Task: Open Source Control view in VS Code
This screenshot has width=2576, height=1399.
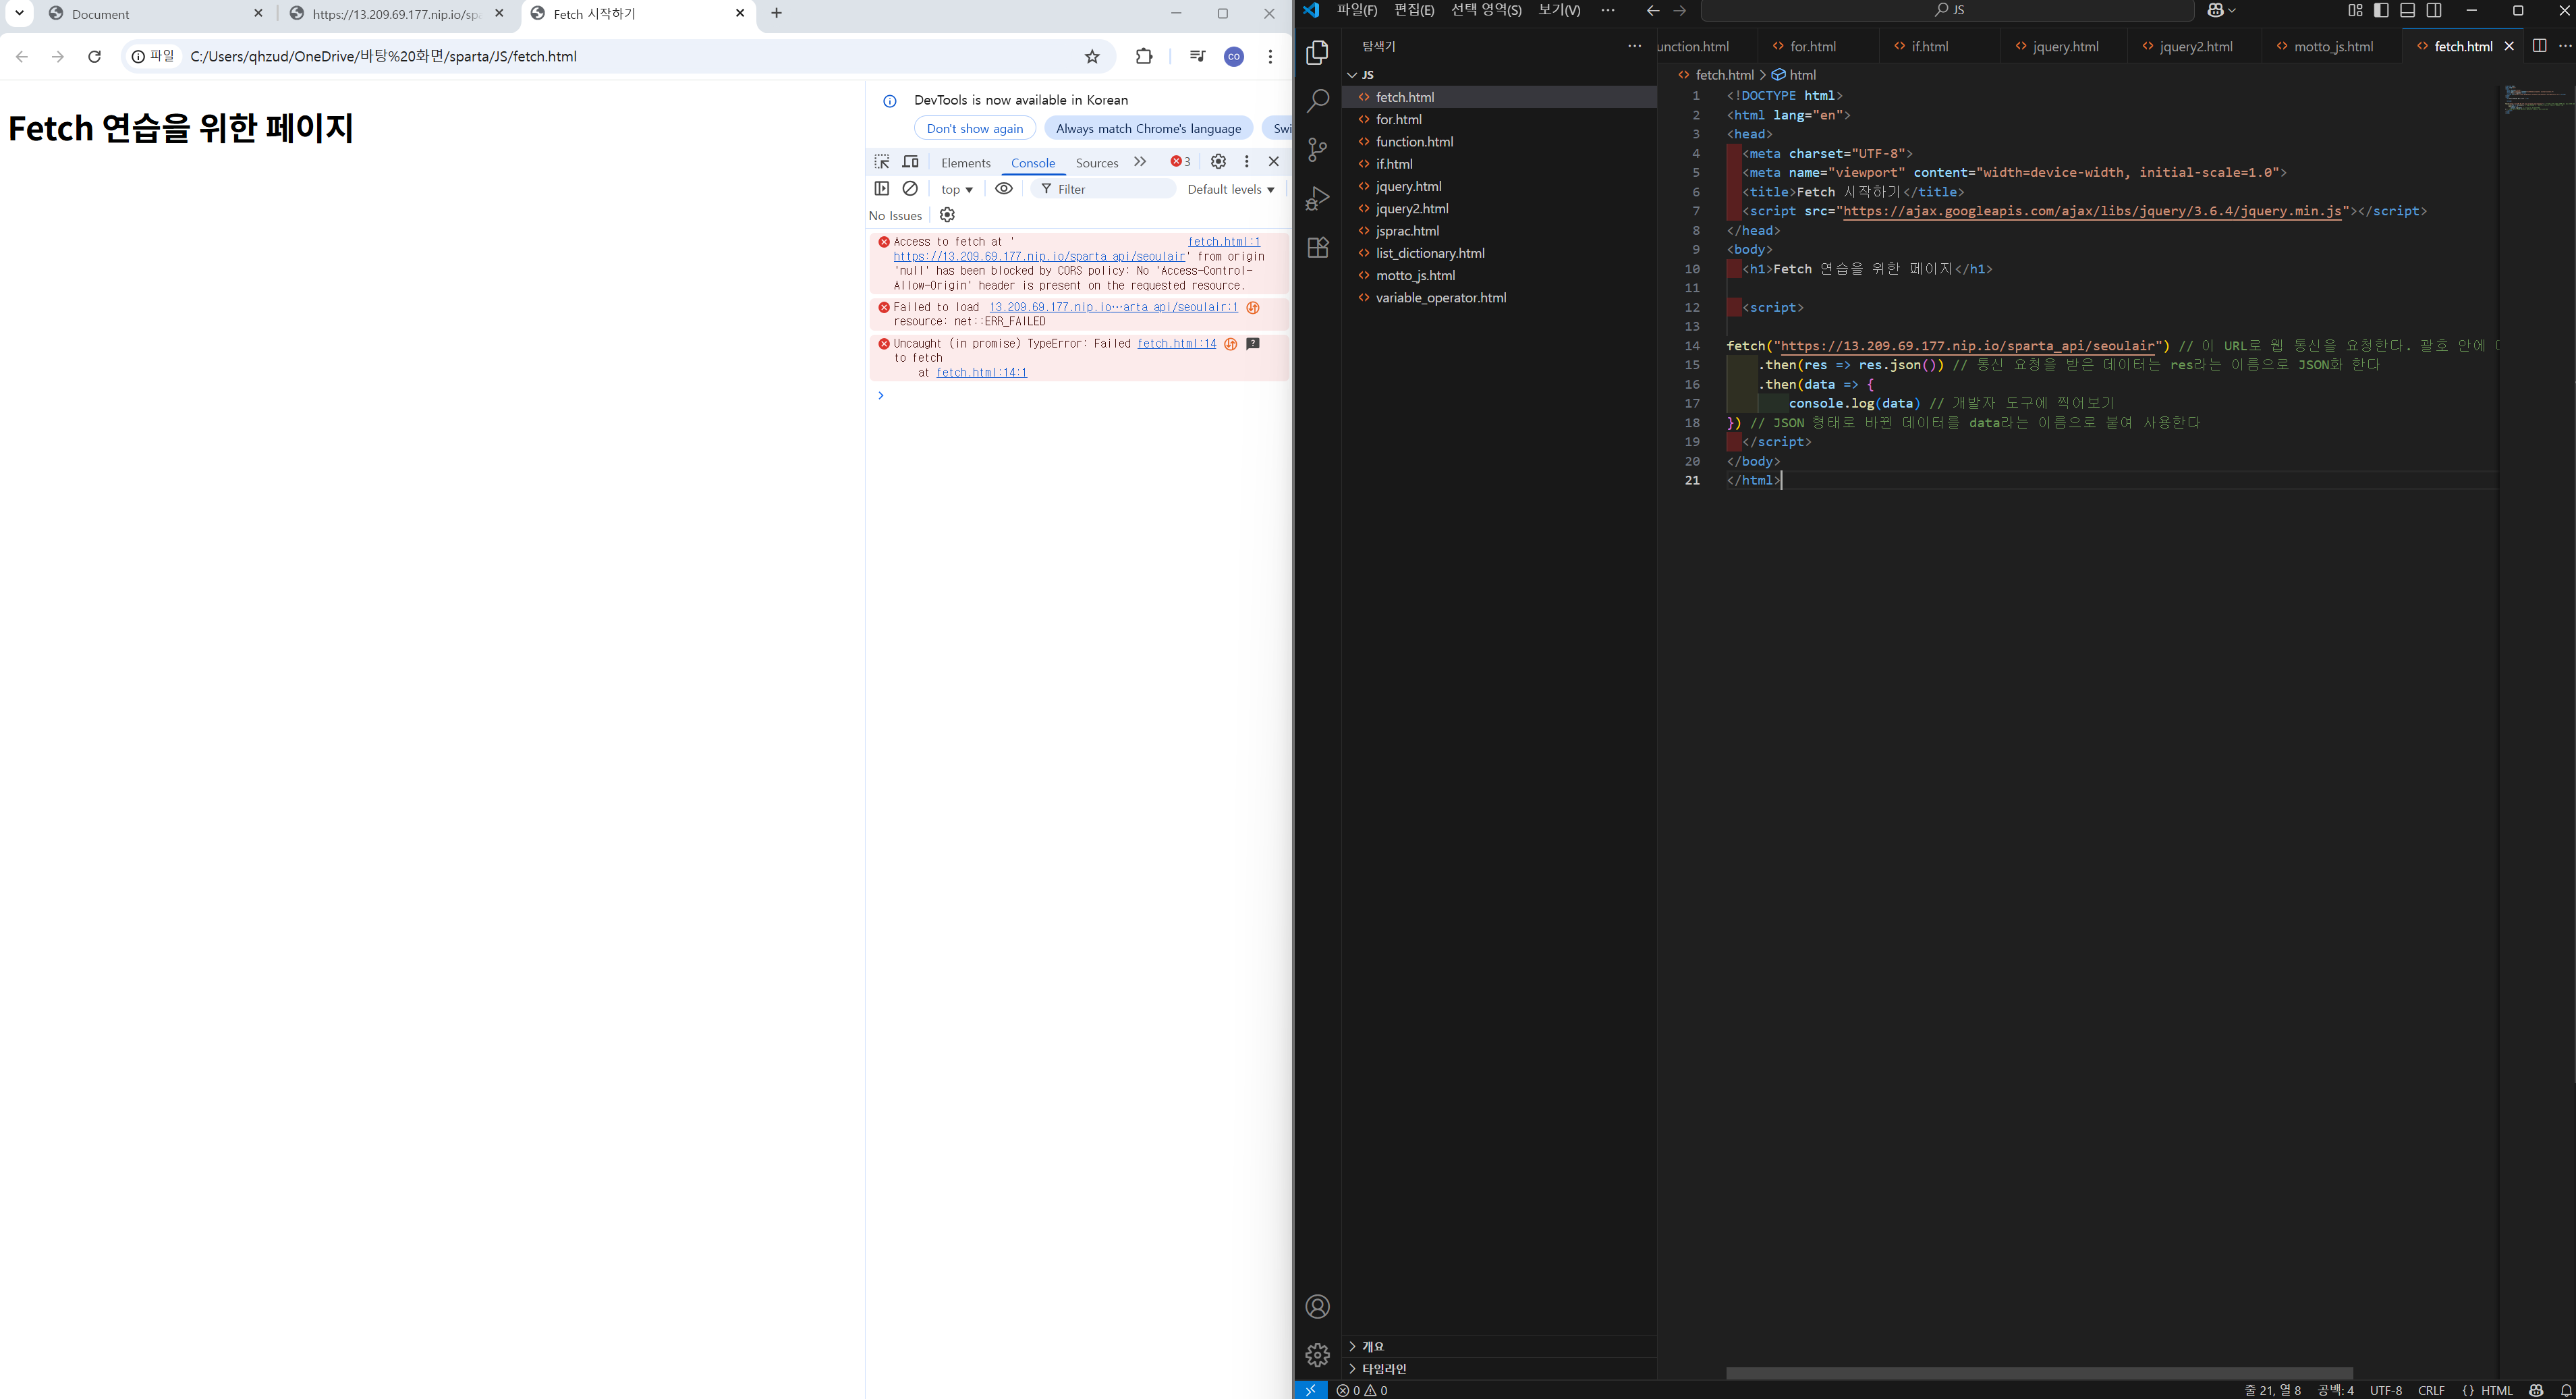Action: [x=1317, y=149]
